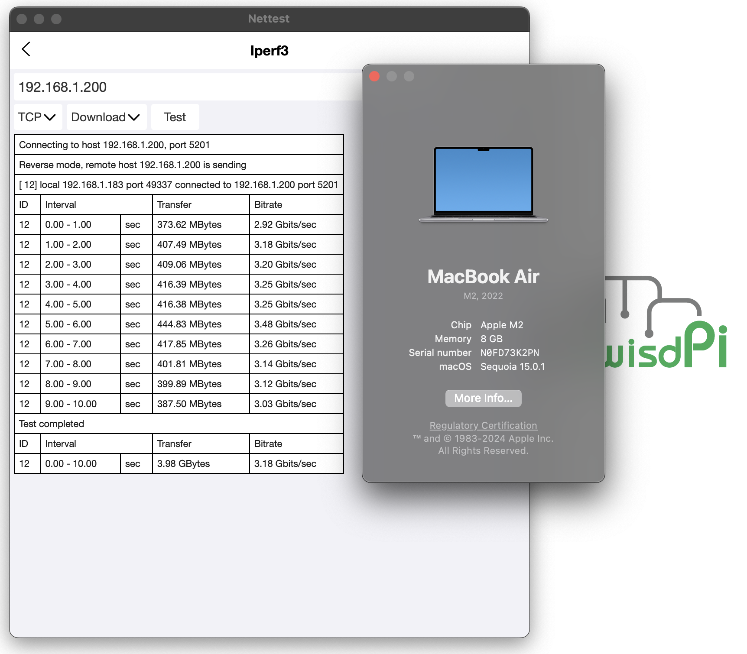Select the 9.00 - 10.00 interval cell
747x654 pixels.
point(80,404)
